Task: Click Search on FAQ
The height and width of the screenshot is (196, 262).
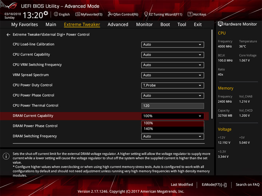Action: coord(247,185)
